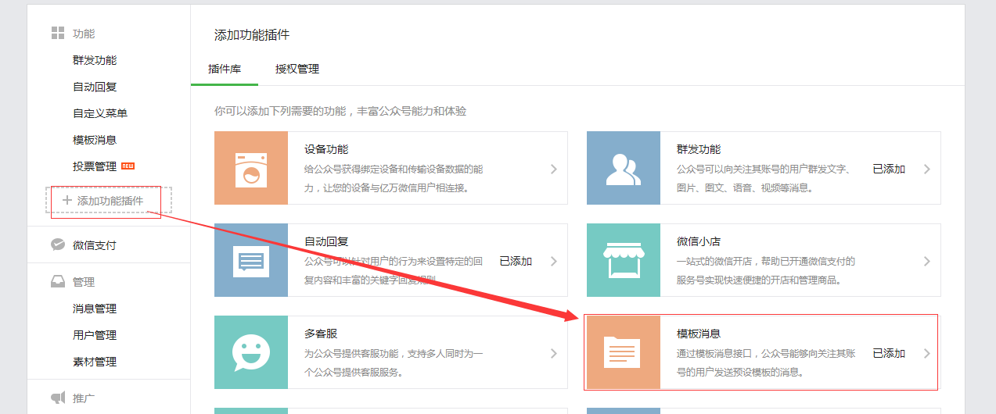Open the 群发功能 people icon tile

point(624,168)
